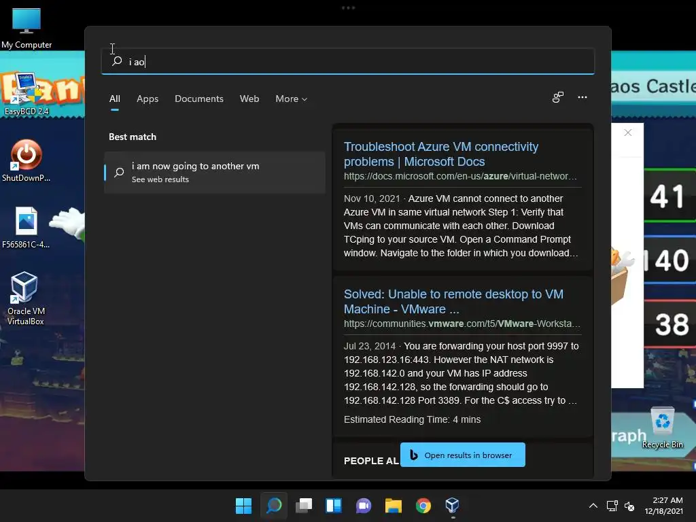Viewport: 696px width, 522px height.
Task: Click the muted volume tray icon
Action: 629,506
